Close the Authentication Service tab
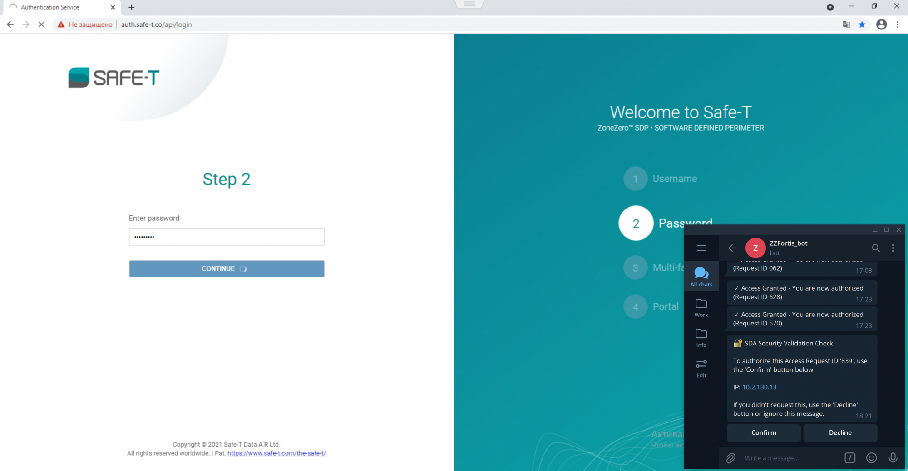 click(113, 7)
